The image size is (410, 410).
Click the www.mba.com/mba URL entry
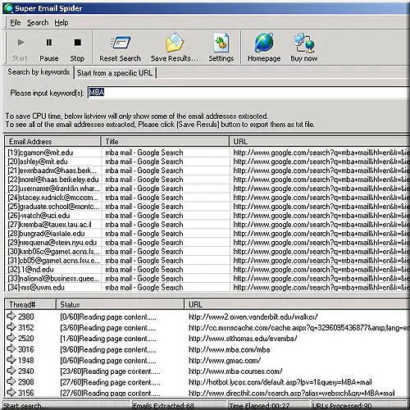coord(229,349)
